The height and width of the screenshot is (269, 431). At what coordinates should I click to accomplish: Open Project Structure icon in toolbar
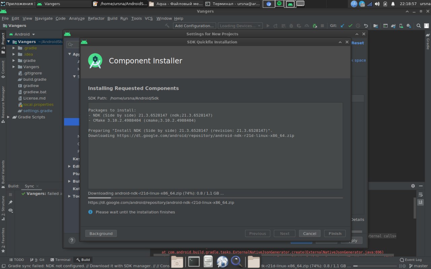click(375, 26)
